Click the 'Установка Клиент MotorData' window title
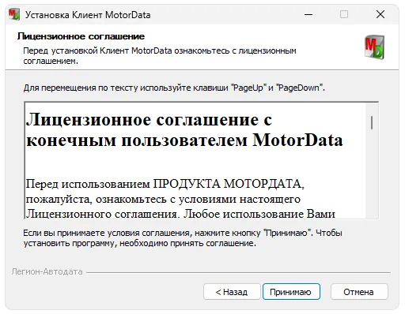The height and width of the screenshot is (314, 405). click(88, 15)
